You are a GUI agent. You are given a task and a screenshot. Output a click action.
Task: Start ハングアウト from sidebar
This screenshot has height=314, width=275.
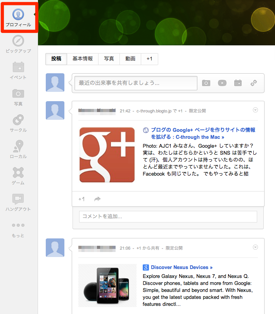click(18, 199)
